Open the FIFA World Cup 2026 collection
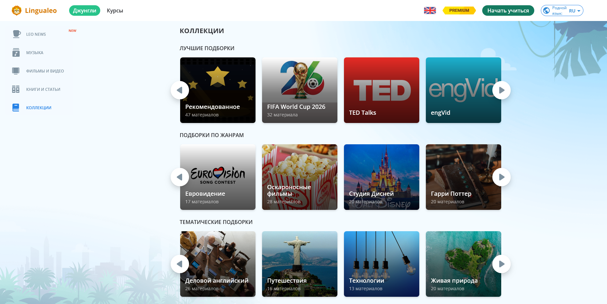 point(300,90)
